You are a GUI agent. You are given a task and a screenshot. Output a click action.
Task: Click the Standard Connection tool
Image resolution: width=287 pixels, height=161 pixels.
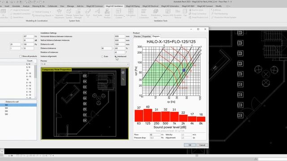click(20, 14)
